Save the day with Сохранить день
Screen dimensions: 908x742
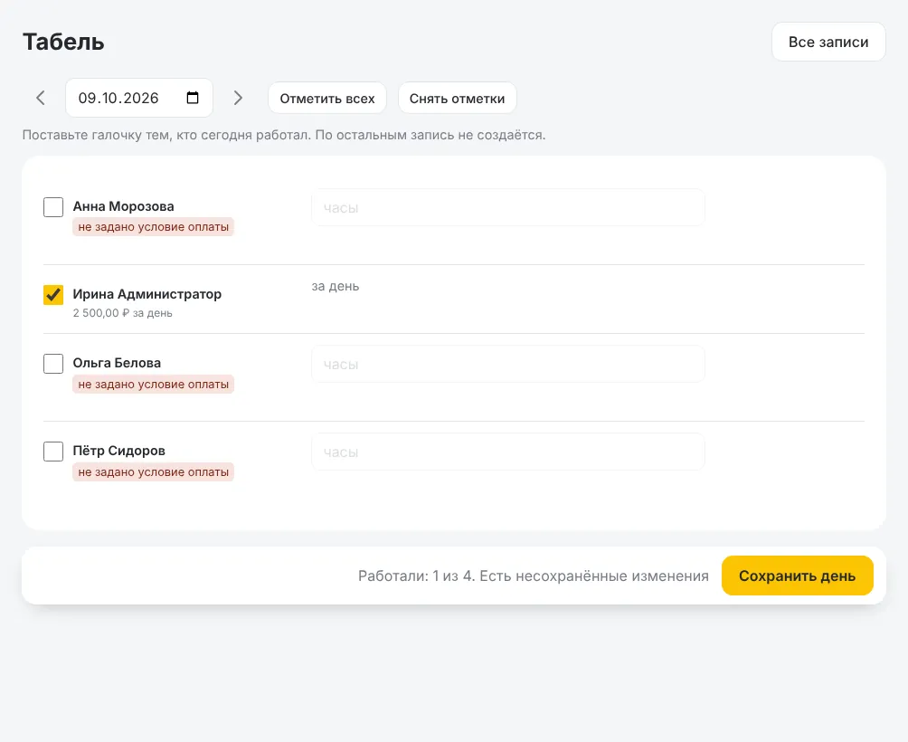[798, 576]
